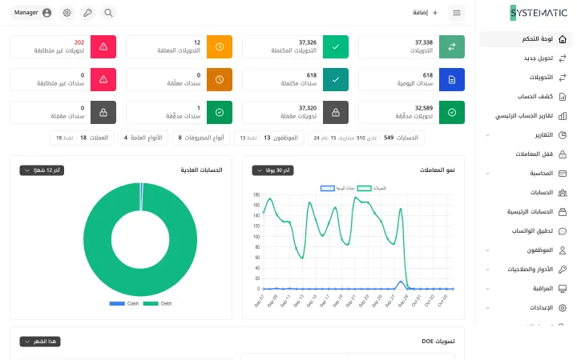The image size is (577, 360).
Task: Open the آخر 12 شهرًا period dropdown
Action: [x=42, y=170]
